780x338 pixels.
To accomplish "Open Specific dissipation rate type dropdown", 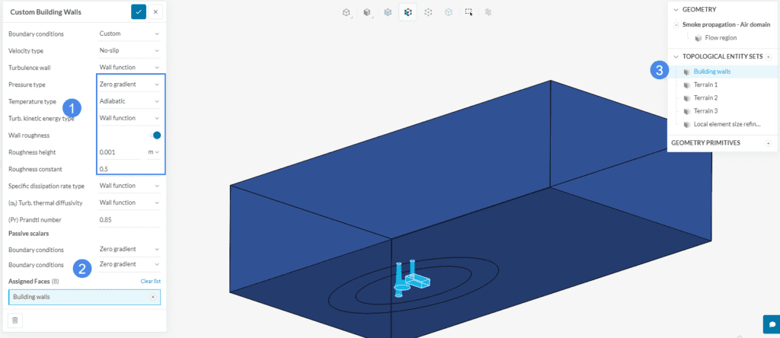I will point(129,186).
